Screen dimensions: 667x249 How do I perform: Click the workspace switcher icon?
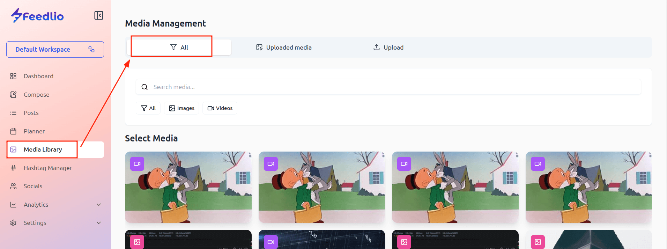click(x=91, y=49)
